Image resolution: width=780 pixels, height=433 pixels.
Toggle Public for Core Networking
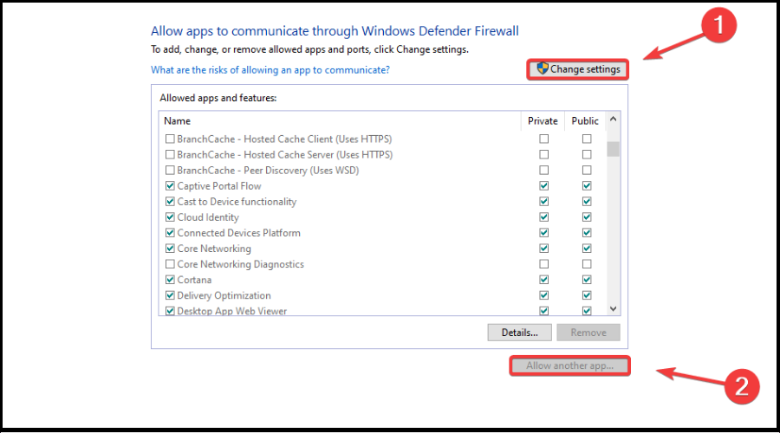587,249
